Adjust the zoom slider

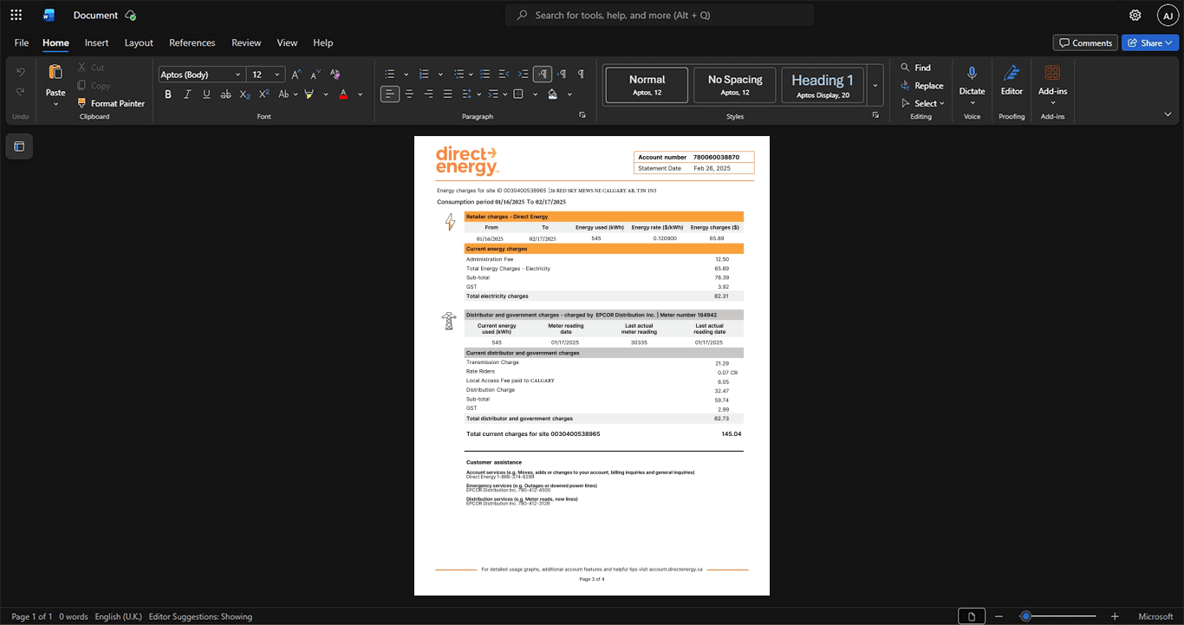[1025, 616]
